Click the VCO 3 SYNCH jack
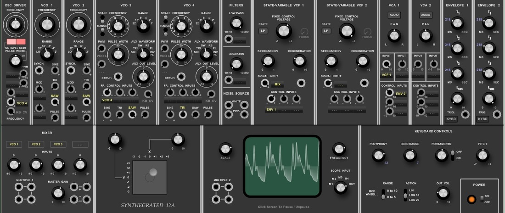This screenshot has width=505, height=213. [x=118, y=77]
